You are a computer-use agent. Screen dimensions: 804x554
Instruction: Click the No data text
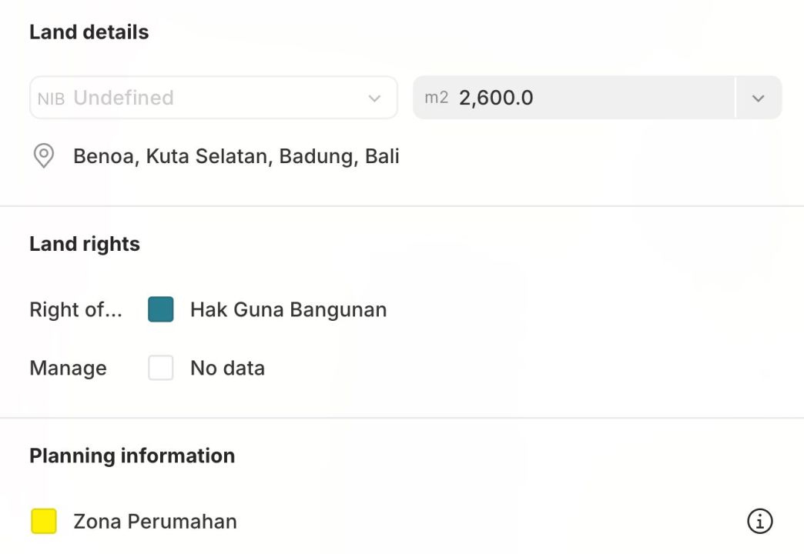click(x=227, y=368)
